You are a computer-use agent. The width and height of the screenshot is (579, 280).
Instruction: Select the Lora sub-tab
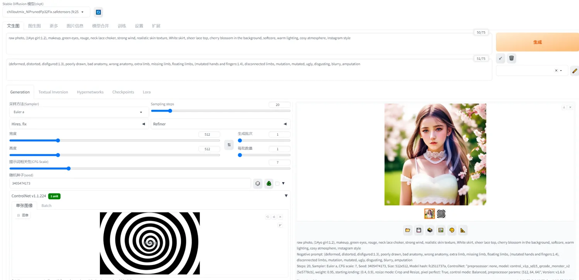tap(147, 92)
